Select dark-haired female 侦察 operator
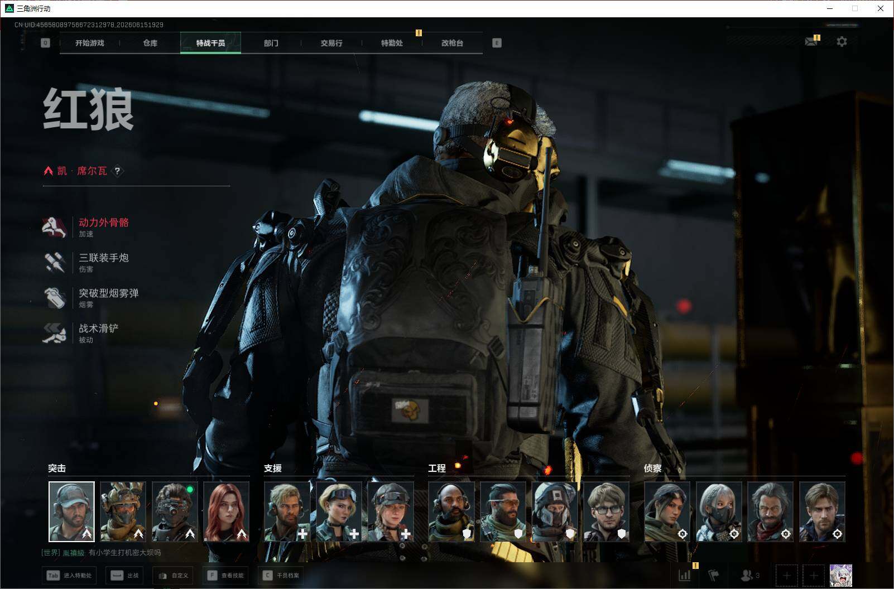This screenshot has width=894, height=589. (667, 511)
